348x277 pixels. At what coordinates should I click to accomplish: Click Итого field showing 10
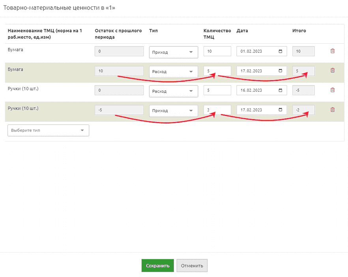pyautogui.click(x=303, y=51)
